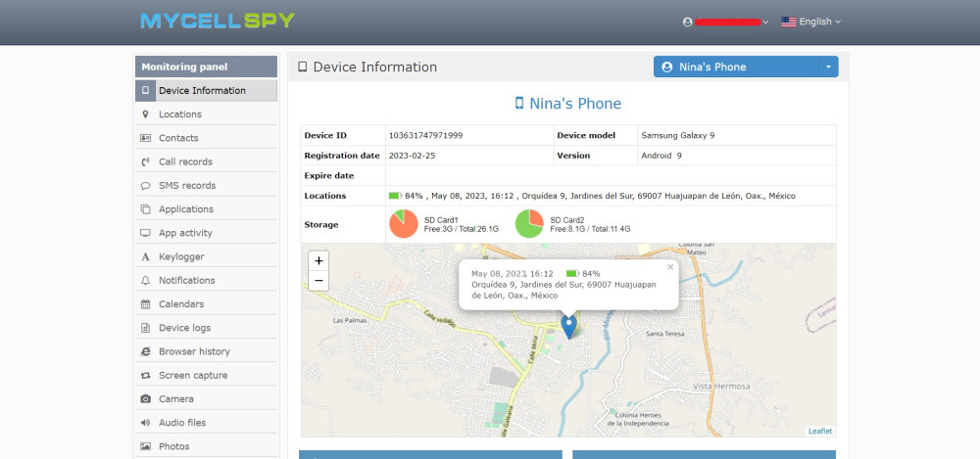Click the App activity monitor icon

(146, 233)
